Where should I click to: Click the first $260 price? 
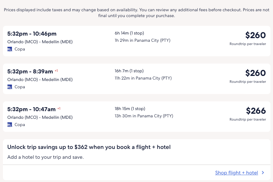(256, 35)
